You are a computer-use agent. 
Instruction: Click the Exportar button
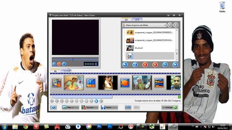(x=90, y=108)
